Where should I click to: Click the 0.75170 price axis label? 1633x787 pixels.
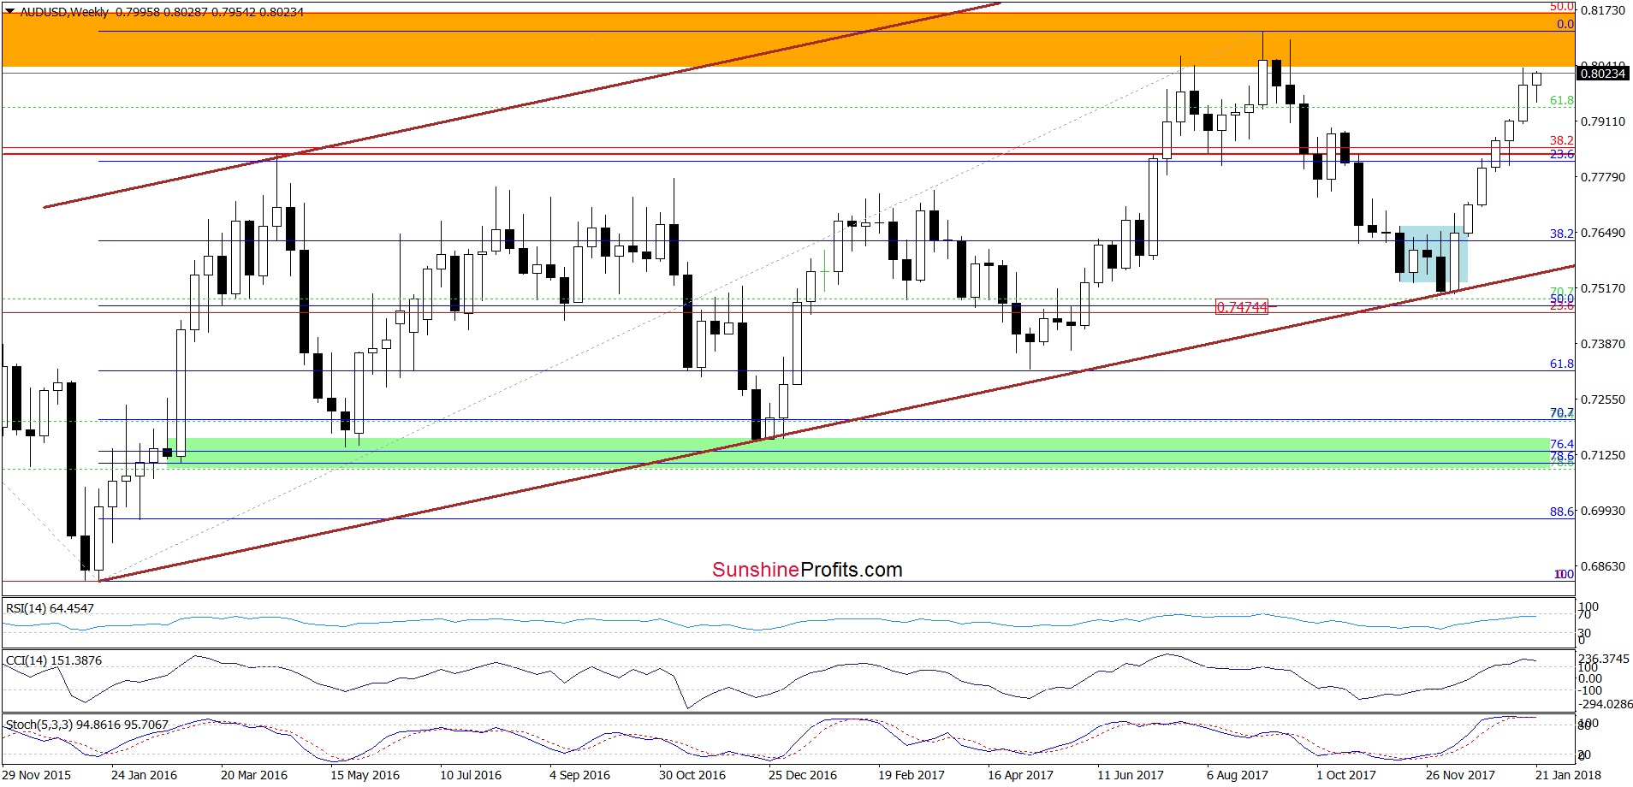pyautogui.click(x=1602, y=288)
